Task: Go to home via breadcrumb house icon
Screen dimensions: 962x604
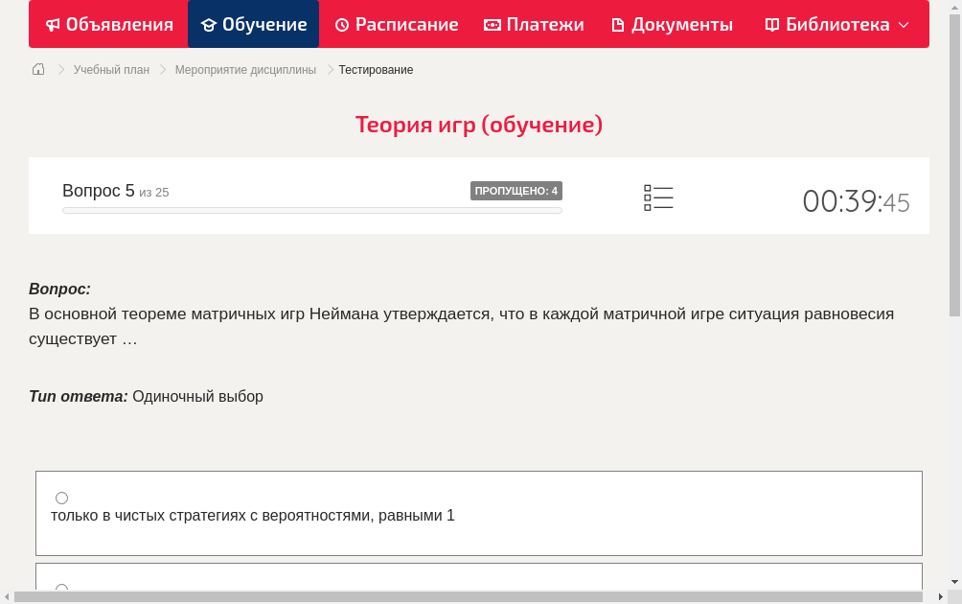Action: pos(38,69)
